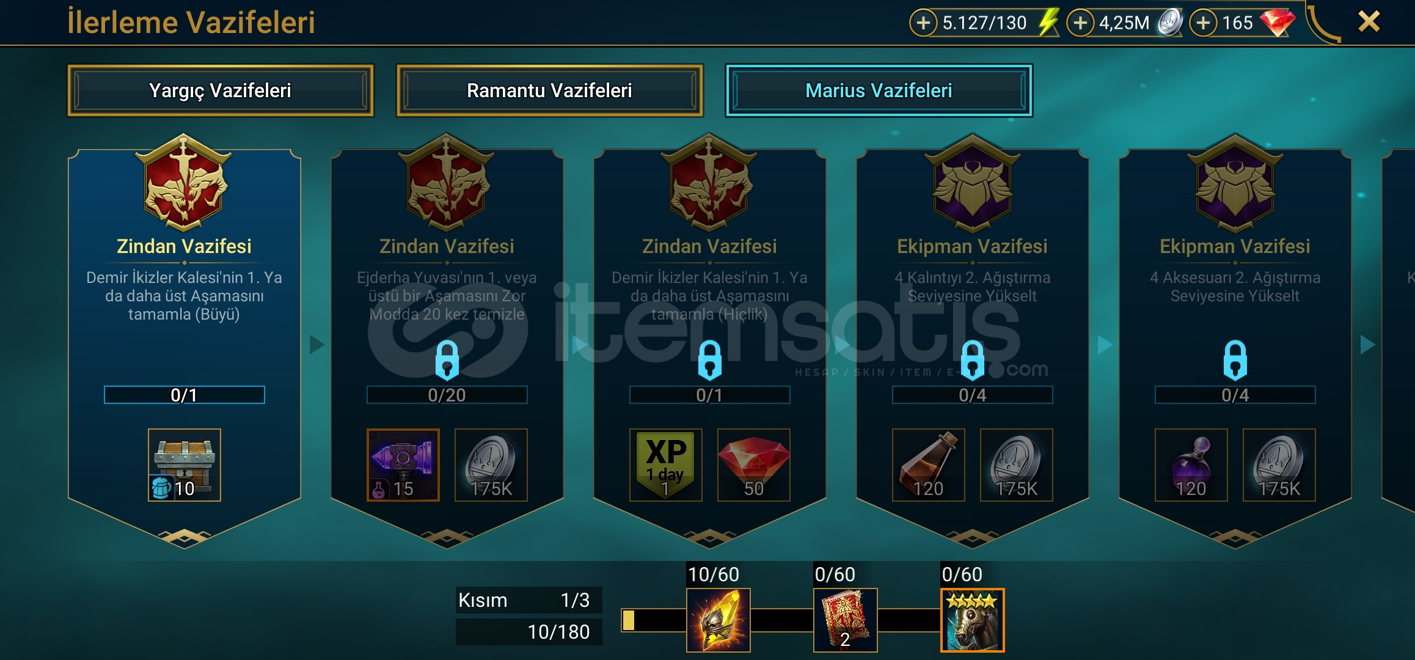Tap the lock on the 4 Aksesuarı quest
This screenshot has height=660, width=1415.
pyautogui.click(x=1235, y=360)
